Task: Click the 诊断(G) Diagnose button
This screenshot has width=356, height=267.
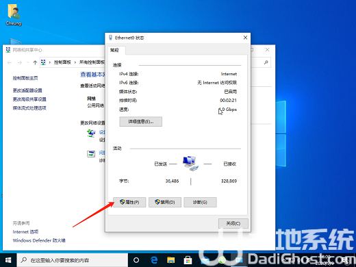Action: click(200, 202)
